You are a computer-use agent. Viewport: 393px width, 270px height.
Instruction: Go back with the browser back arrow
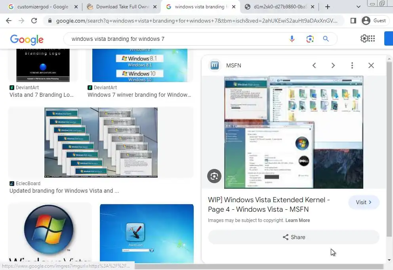[9, 21]
